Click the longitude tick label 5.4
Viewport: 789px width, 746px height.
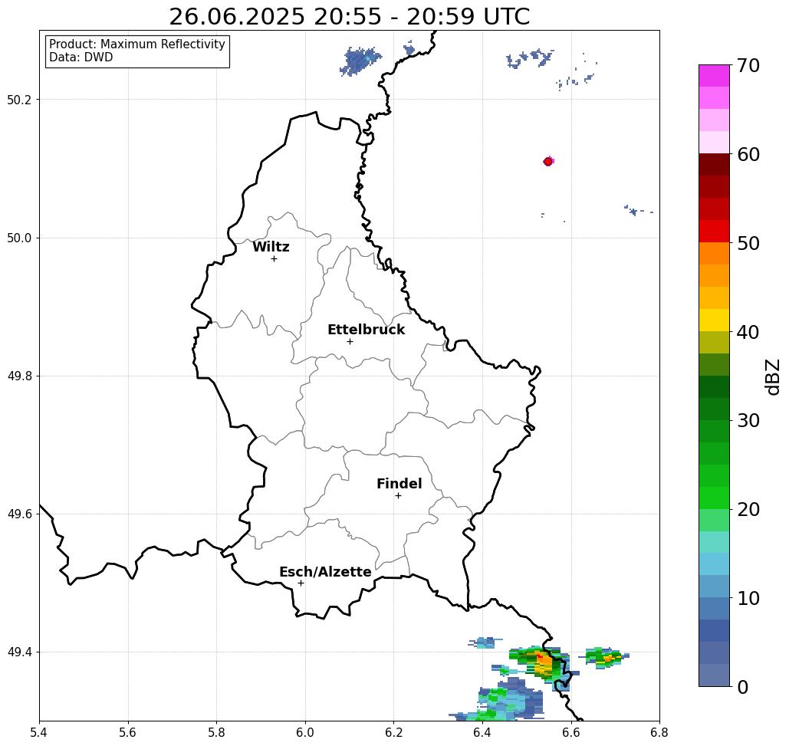(39, 732)
